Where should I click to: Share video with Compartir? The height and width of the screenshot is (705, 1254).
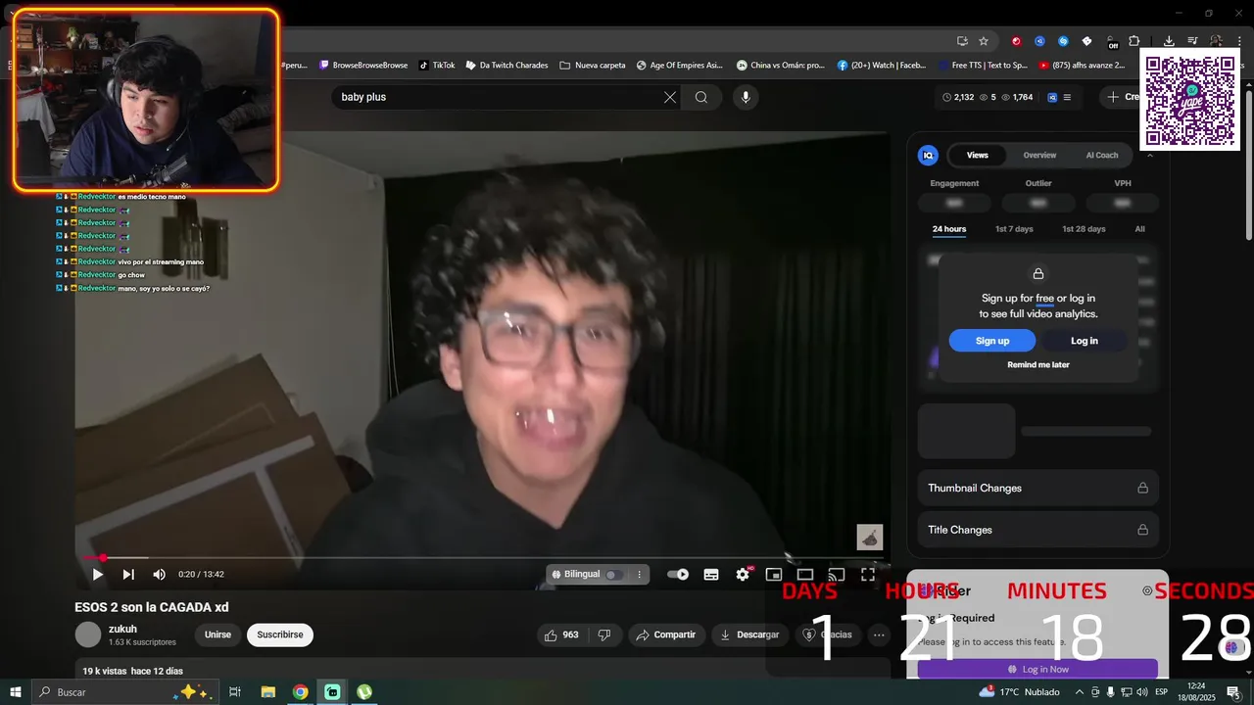666,634
